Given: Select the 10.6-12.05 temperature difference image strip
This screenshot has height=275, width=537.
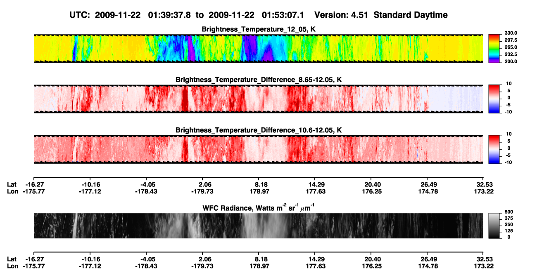Looking at the screenshot, I should [x=258, y=149].
